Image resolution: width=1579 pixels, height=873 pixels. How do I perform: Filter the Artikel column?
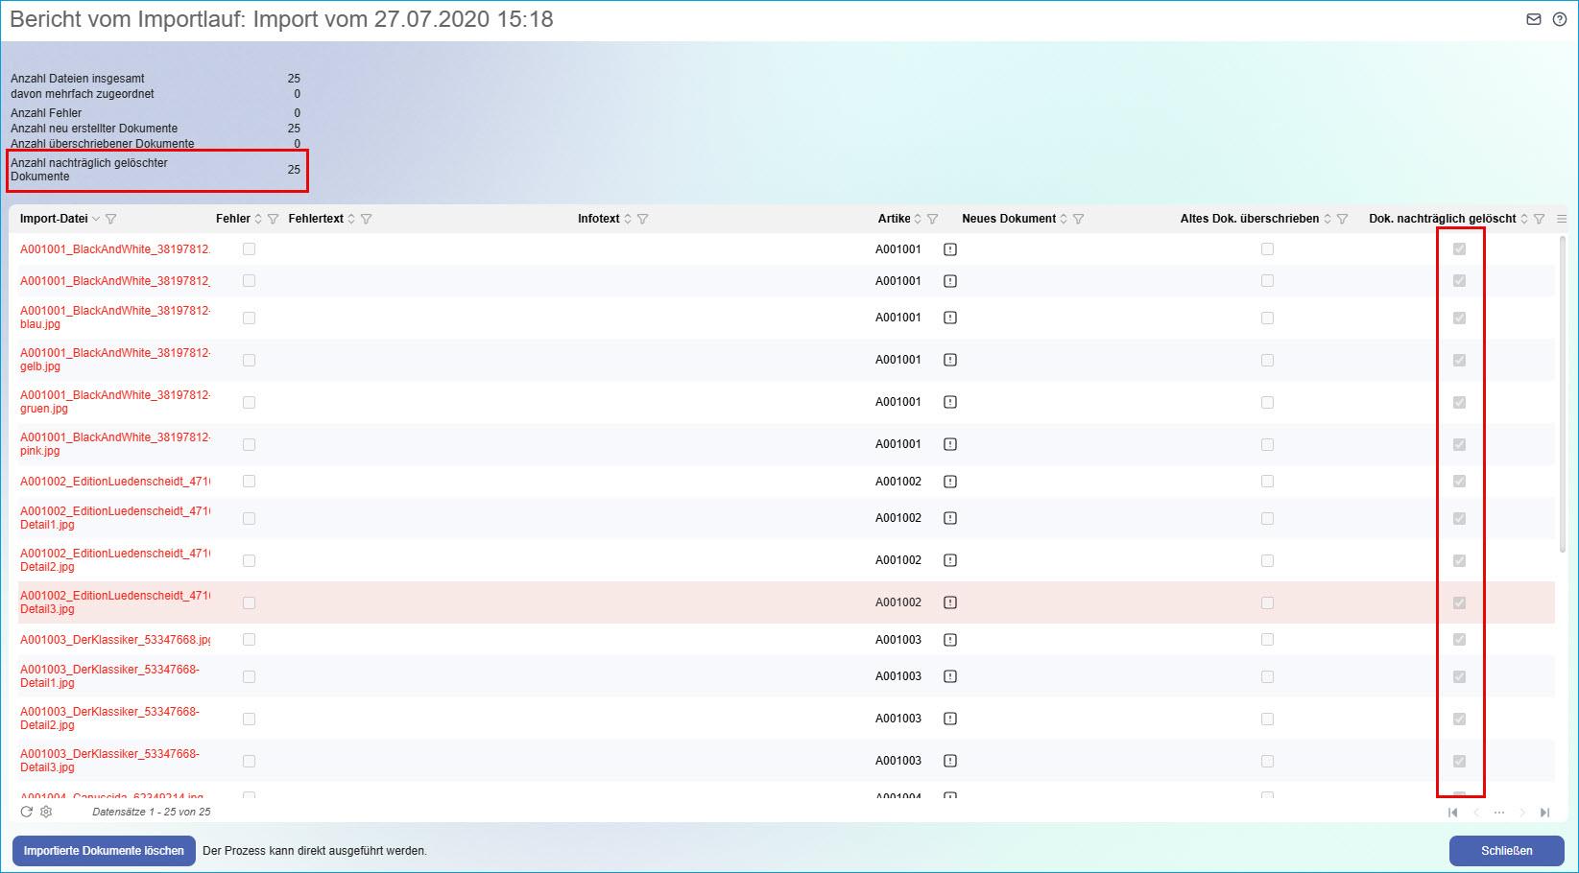(x=933, y=219)
